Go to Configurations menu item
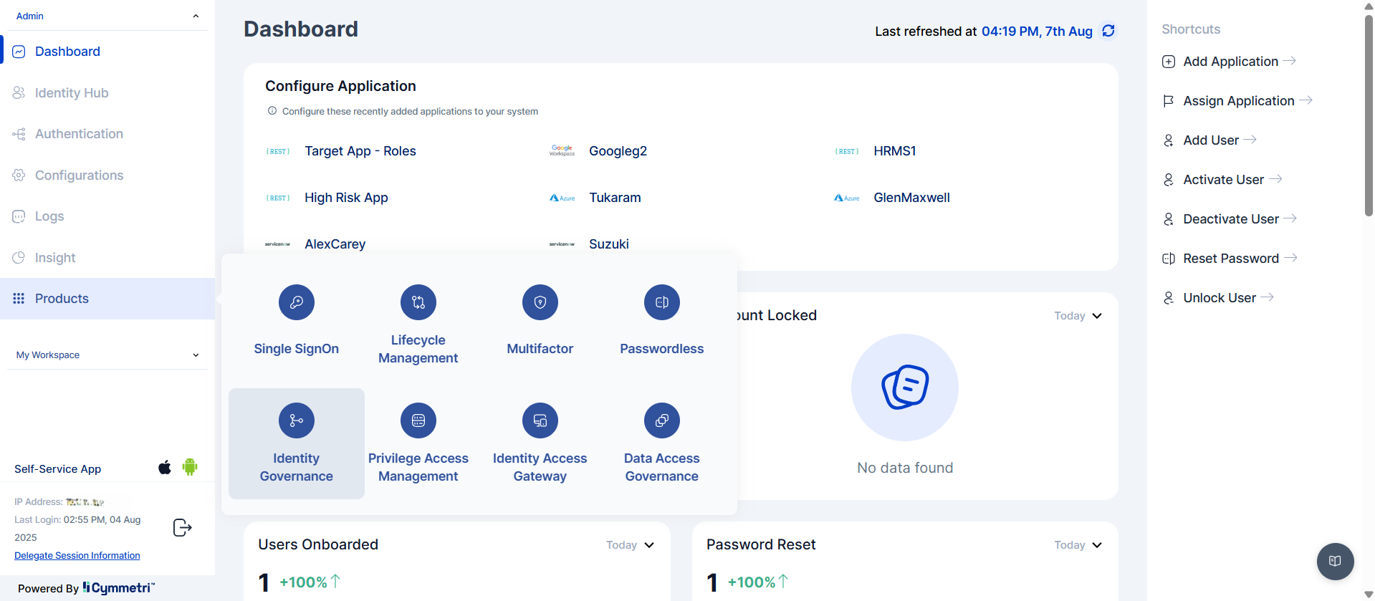Image resolution: width=1375 pixels, height=601 pixels. click(79, 176)
